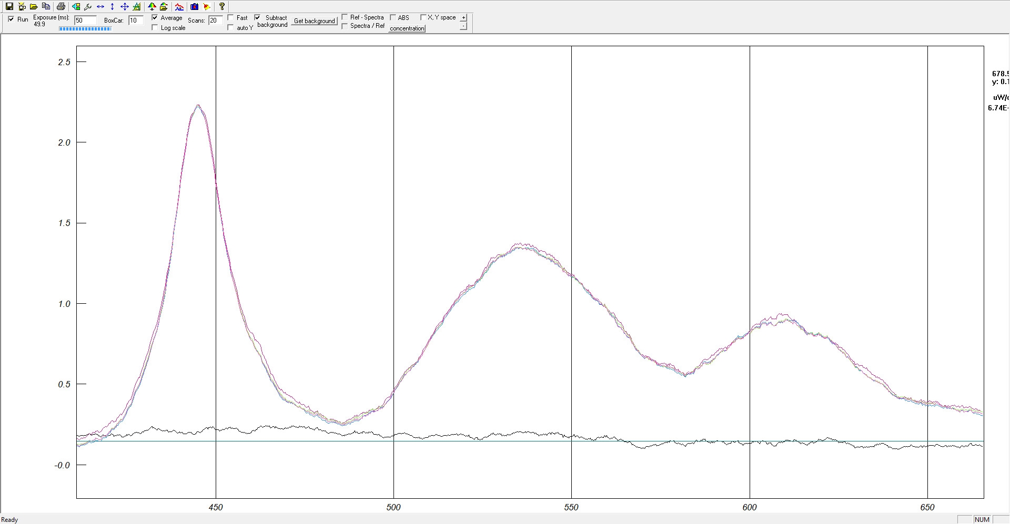Click the Copy icon in toolbar
This screenshot has height=524, width=1010.
(x=46, y=7)
